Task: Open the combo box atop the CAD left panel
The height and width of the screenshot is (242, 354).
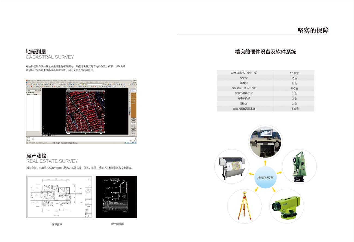Action: coord(31,90)
